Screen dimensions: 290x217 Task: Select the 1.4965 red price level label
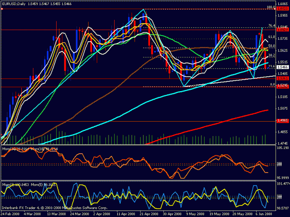point(283,121)
